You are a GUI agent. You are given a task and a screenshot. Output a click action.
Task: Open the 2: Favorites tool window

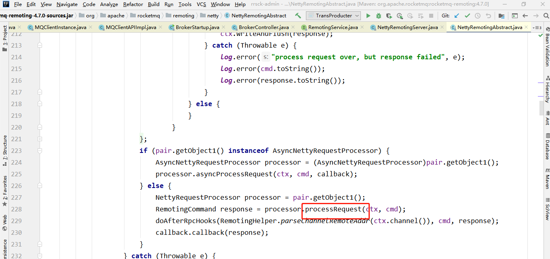coord(4,190)
